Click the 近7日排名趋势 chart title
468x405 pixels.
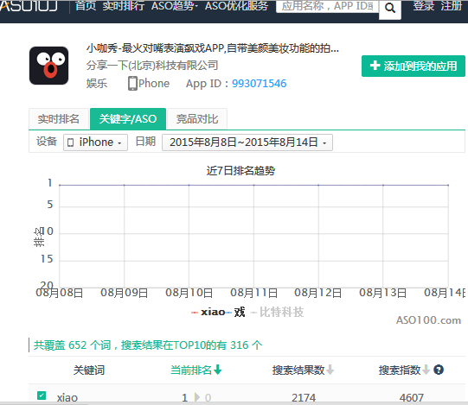pos(240,171)
